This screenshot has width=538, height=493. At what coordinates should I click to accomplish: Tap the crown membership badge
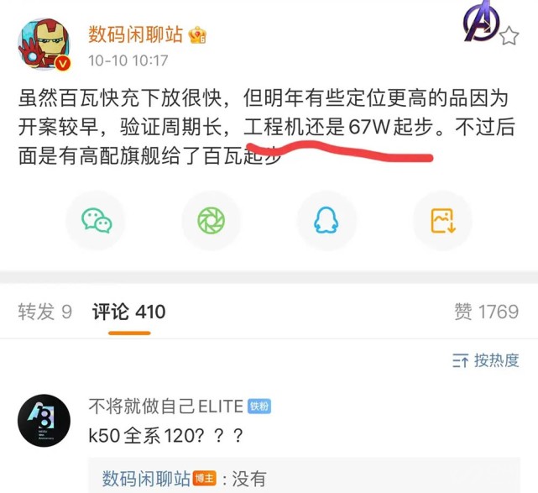coord(197,34)
